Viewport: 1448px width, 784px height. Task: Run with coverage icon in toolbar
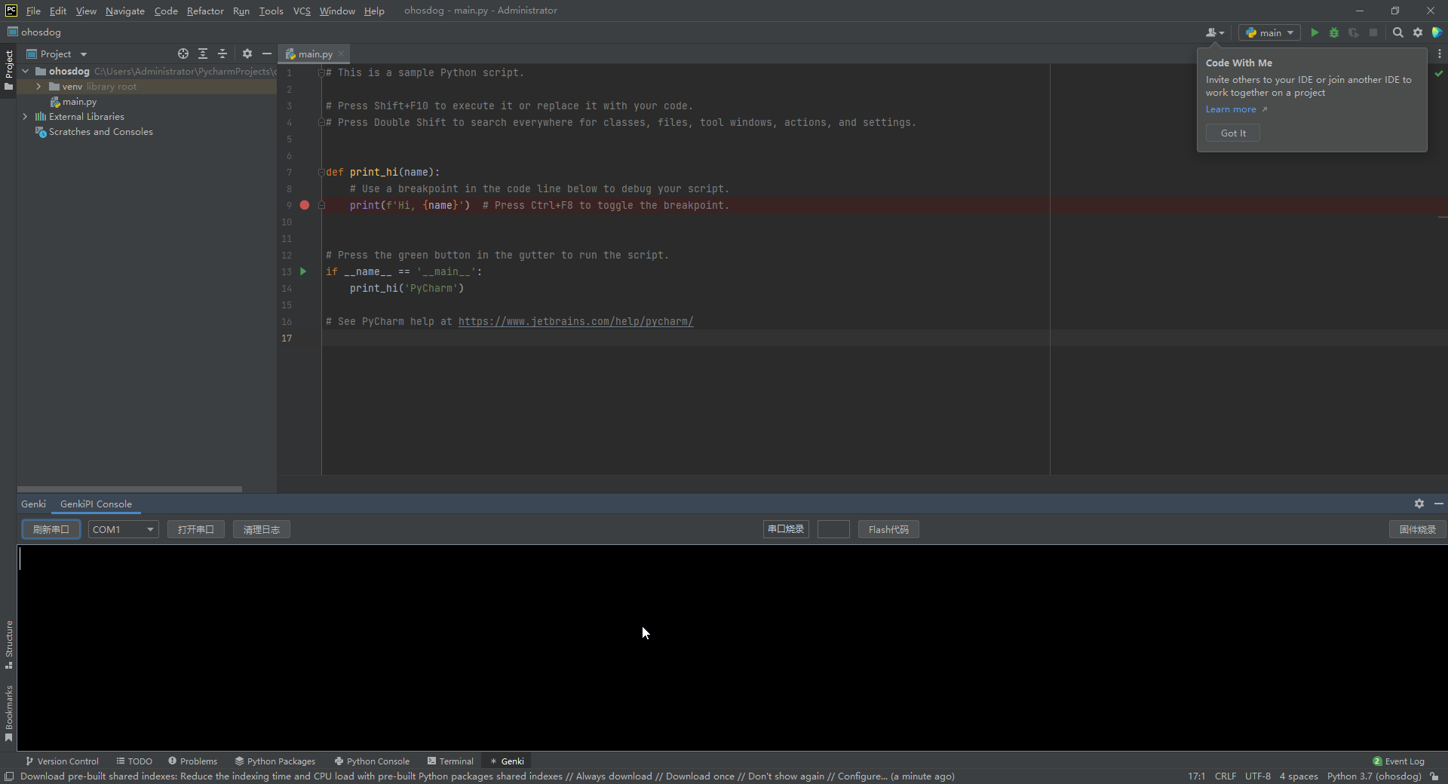pyautogui.click(x=1354, y=32)
